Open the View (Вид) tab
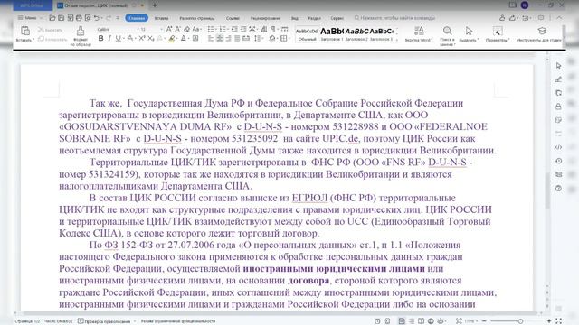Viewport: 579px width, 325px height. tap(295, 18)
